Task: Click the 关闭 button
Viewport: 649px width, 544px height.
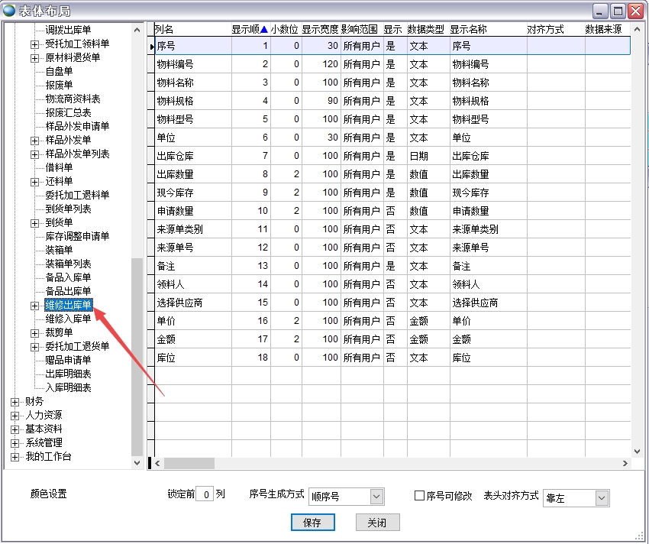Action: click(x=377, y=523)
